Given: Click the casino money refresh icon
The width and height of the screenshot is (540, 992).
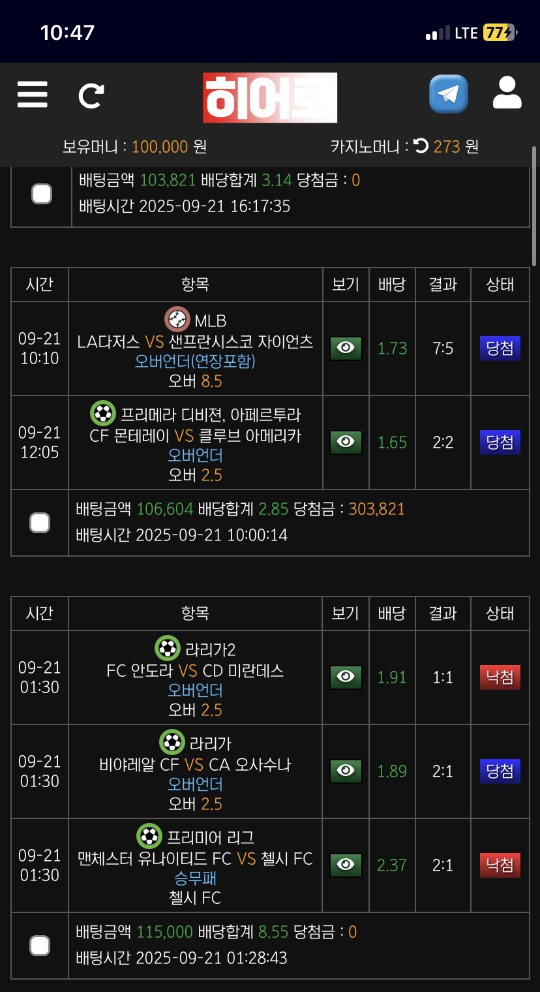Looking at the screenshot, I should pyautogui.click(x=421, y=146).
